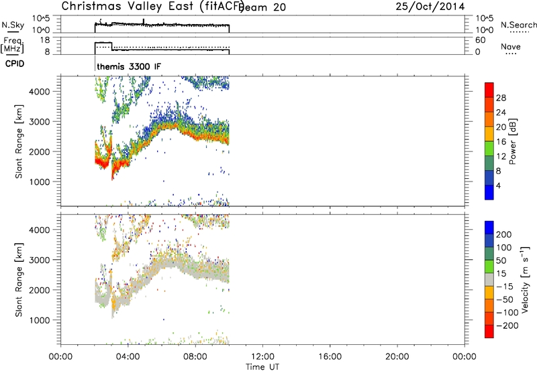Click the "08:00" time axis tick label
Image resolution: width=537 pixels, height=371 pixels.
195,357
